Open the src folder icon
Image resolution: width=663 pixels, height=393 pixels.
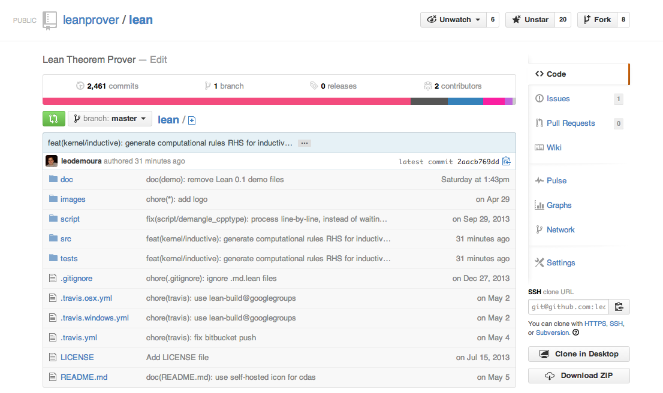pyautogui.click(x=53, y=238)
